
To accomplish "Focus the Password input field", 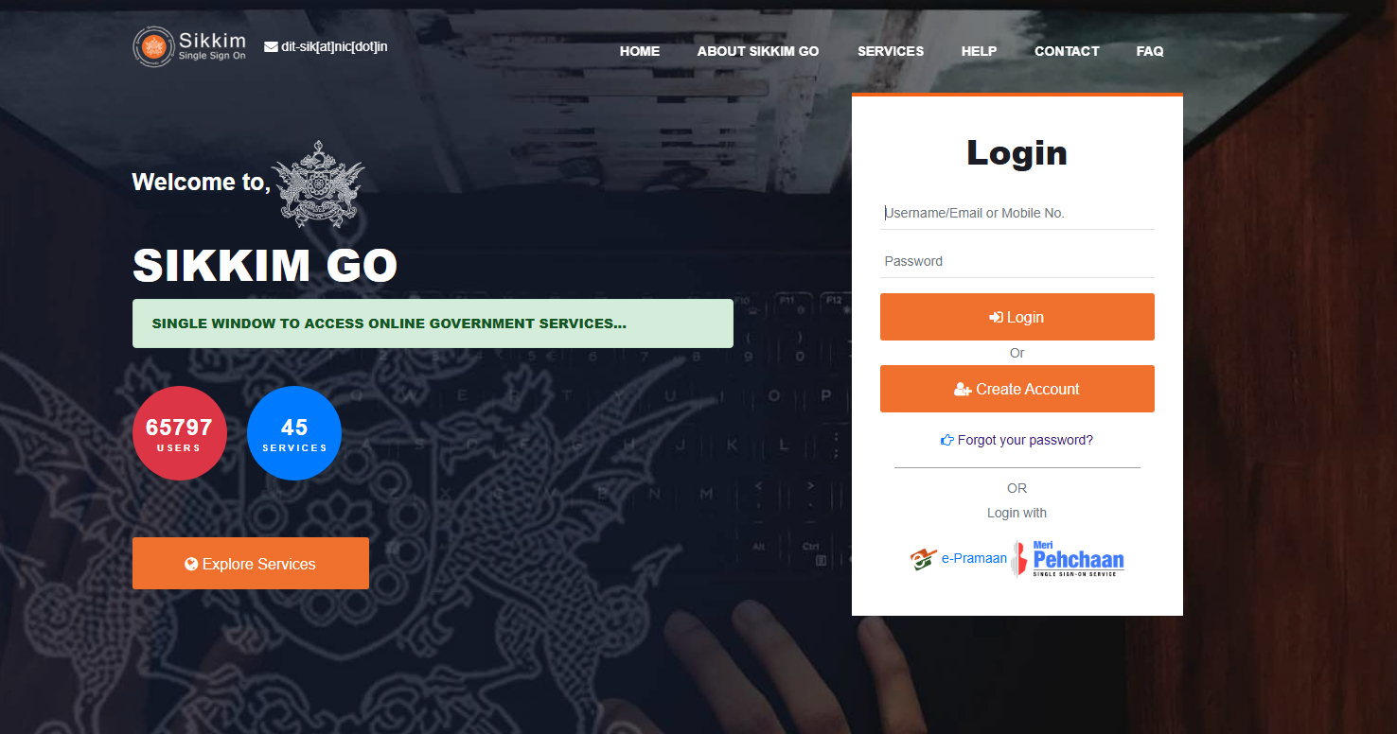I will [1017, 261].
